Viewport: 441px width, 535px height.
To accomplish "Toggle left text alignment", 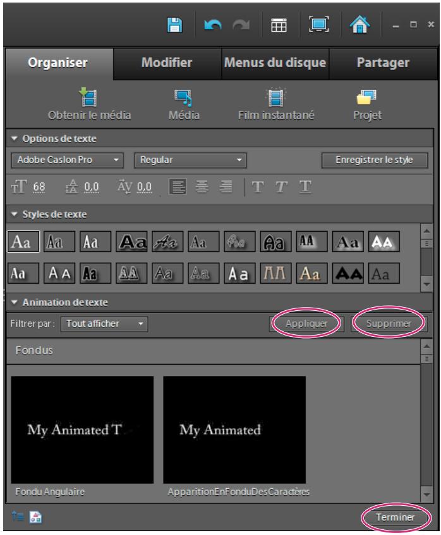I will (x=178, y=187).
